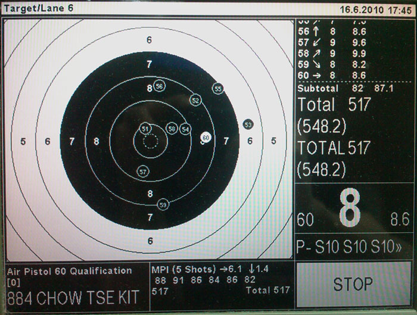
Task: Click up-right arrow icon for shot 58
Action: click(316, 54)
